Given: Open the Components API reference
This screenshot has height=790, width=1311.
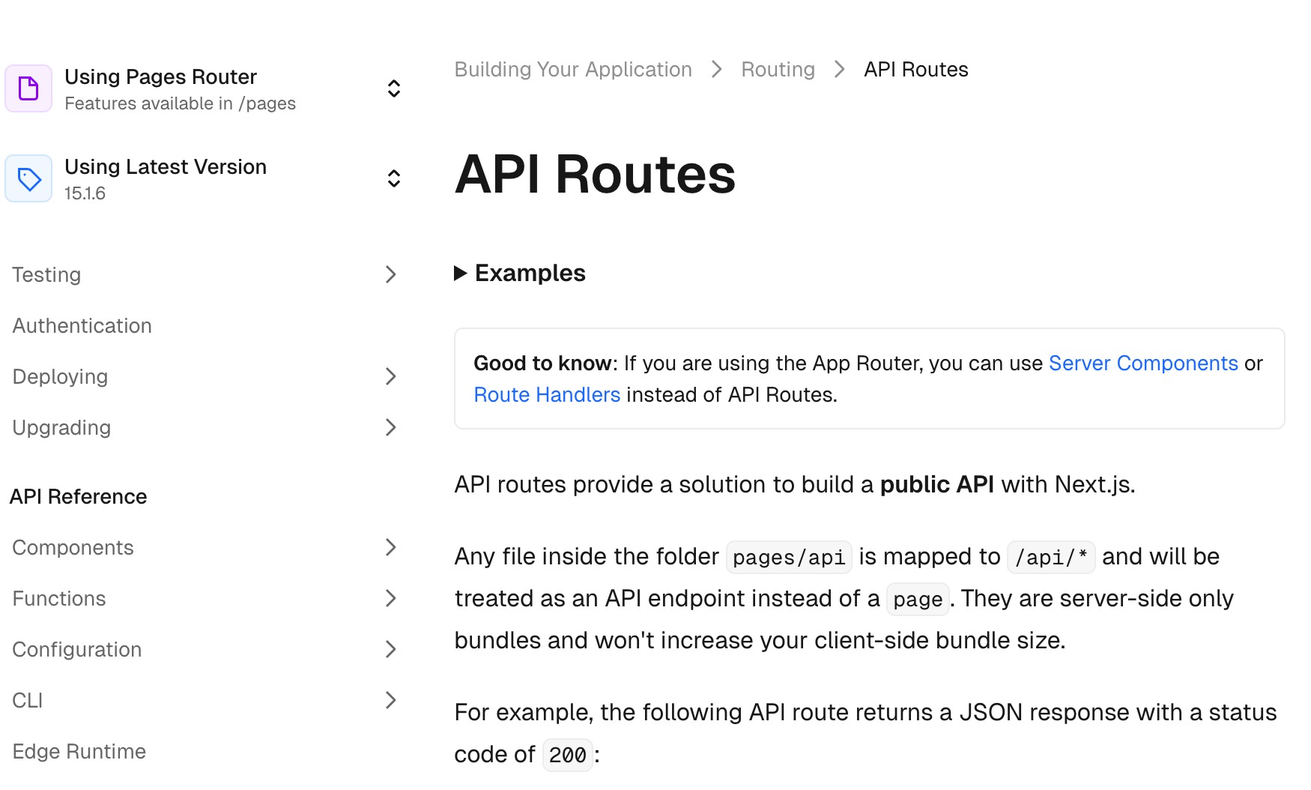Looking at the screenshot, I should click(73, 547).
